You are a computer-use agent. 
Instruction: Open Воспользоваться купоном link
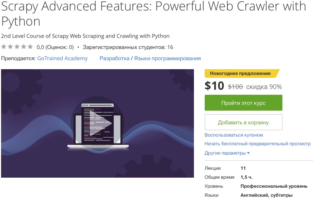click(233, 135)
